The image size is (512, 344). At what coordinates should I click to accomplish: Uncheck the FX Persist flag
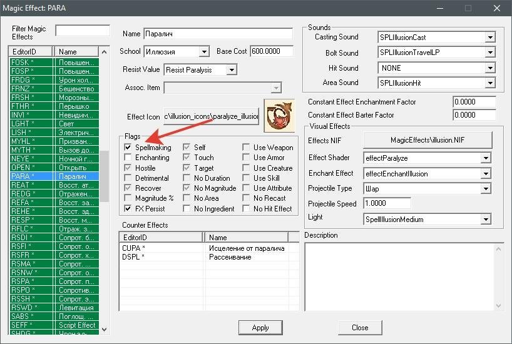tap(128, 209)
